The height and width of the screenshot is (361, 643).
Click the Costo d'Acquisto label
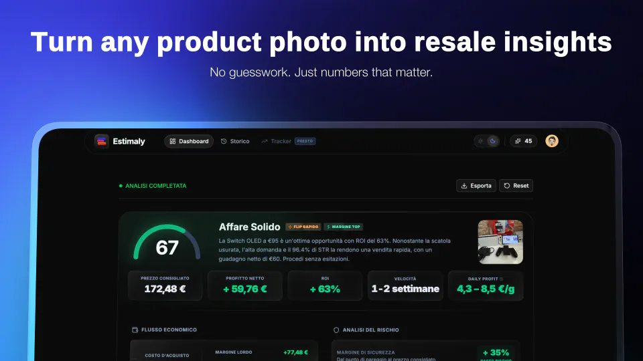coord(167,356)
